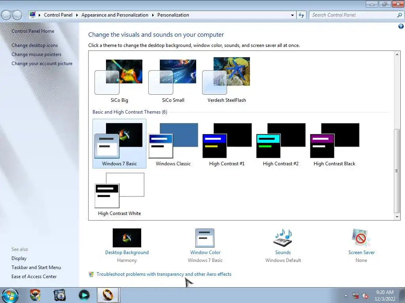Click the Window Color link text
The image size is (405, 303).
click(x=205, y=252)
